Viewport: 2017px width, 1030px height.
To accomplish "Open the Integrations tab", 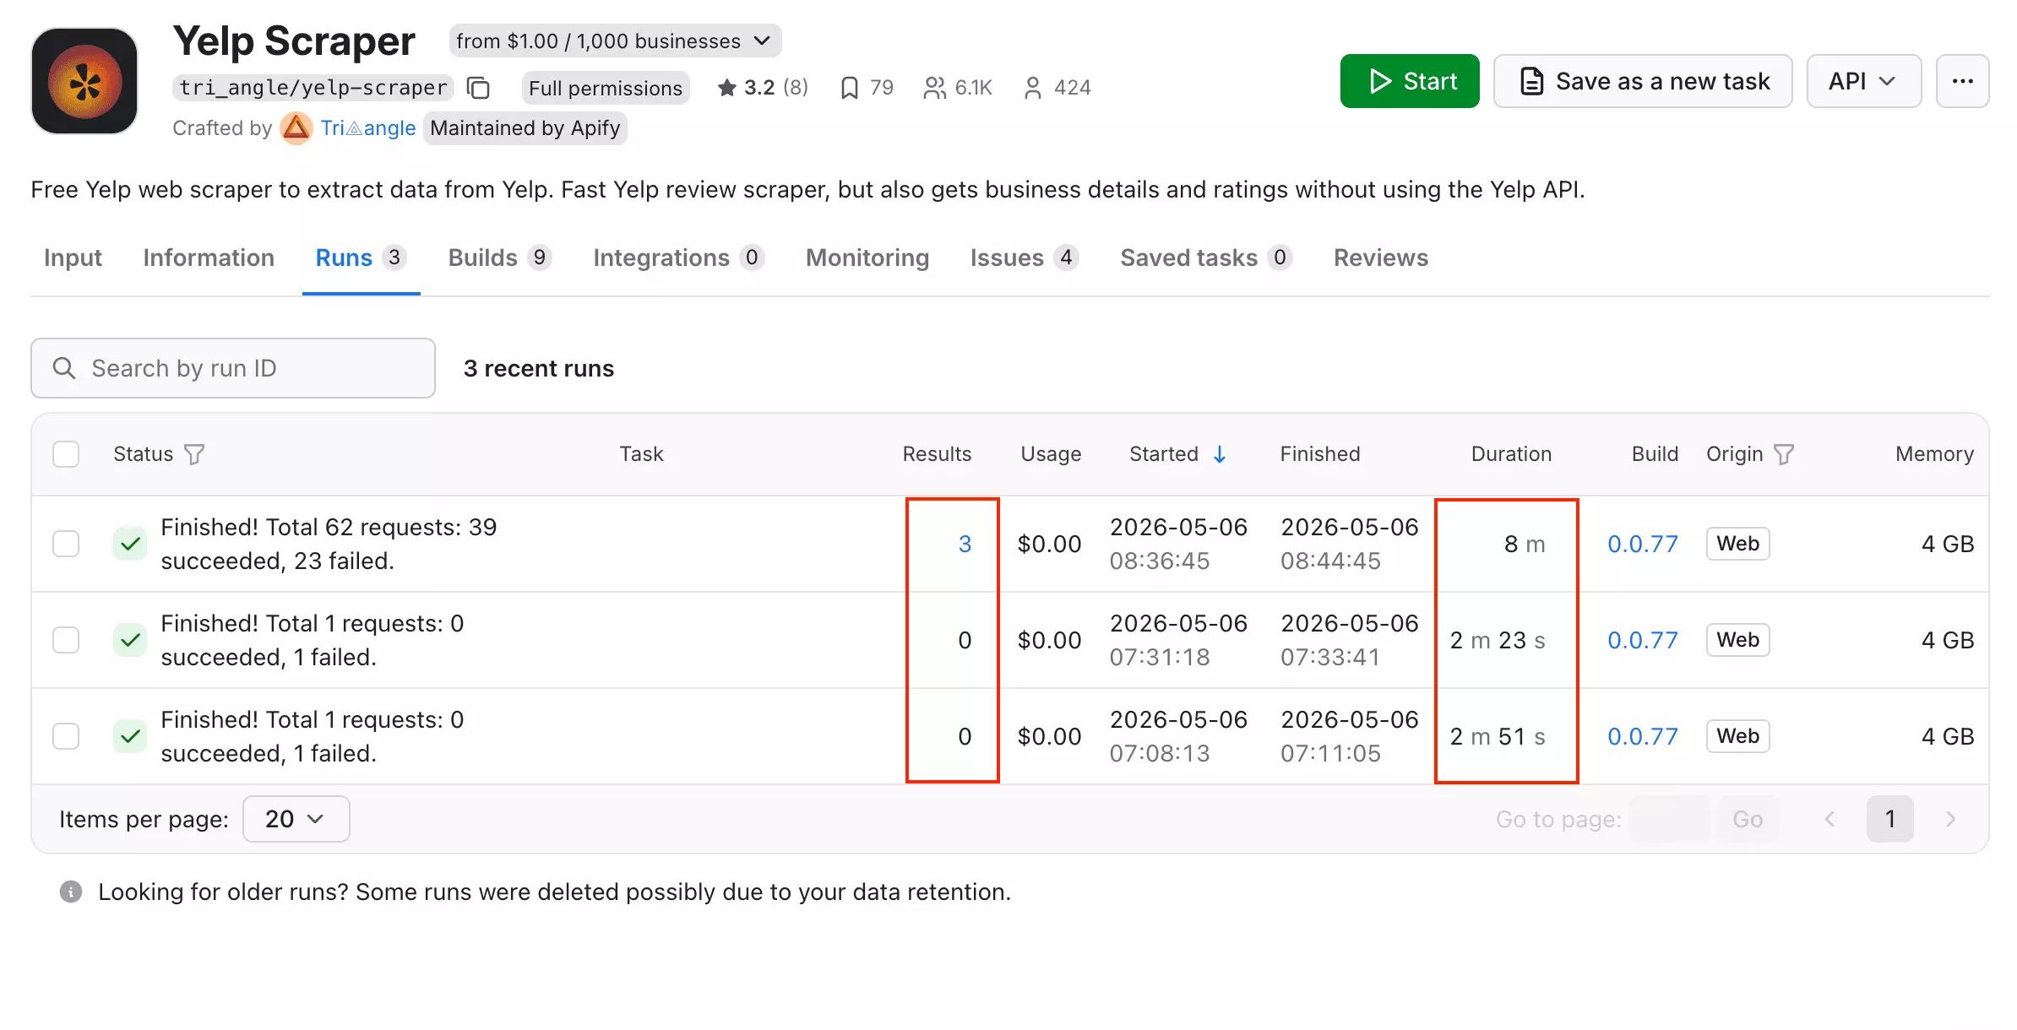I will (x=679, y=257).
